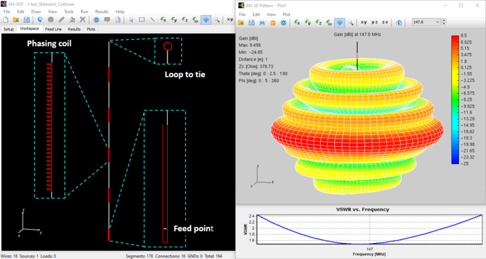Select the line draw tool in AN-SOF
Screen dimensions: 486x259
[x=153, y=20]
